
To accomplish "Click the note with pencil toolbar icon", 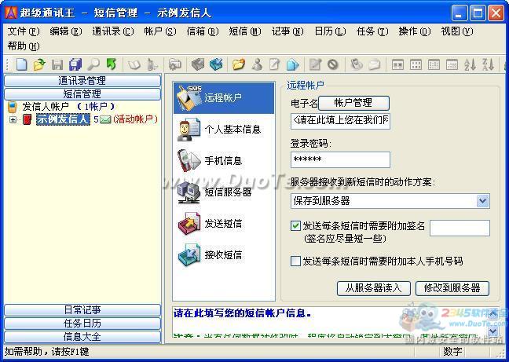I will coord(275,64).
